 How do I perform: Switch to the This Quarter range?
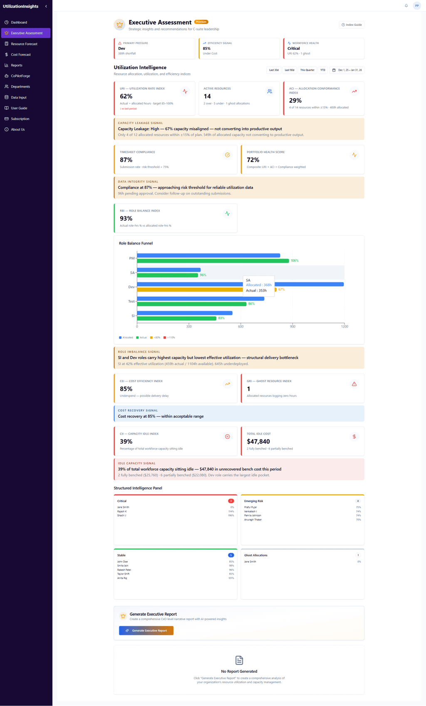pos(307,70)
